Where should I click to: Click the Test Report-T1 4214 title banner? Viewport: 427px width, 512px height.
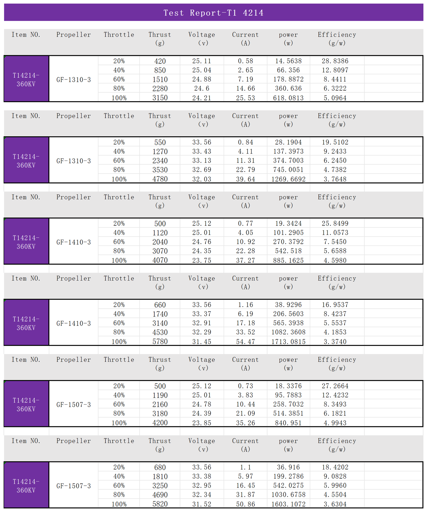pos(213,13)
